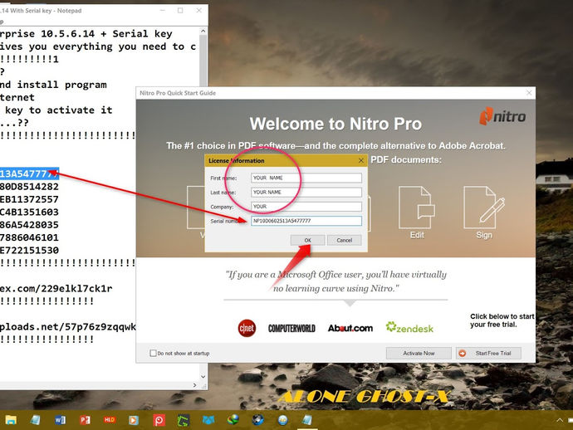This screenshot has height=430, width=573.
Task: Click OK in License Information dialog
Action: tap(308, 240)
